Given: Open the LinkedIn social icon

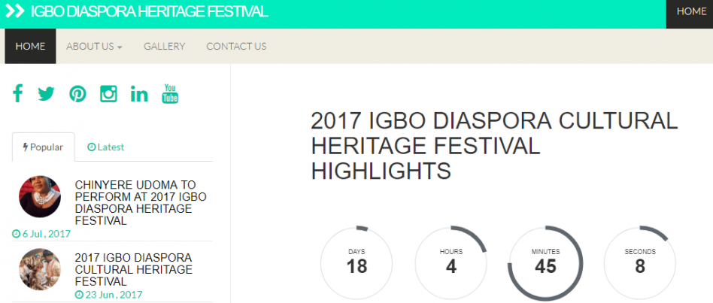Looking at the screenshot, I should (139, 94).
